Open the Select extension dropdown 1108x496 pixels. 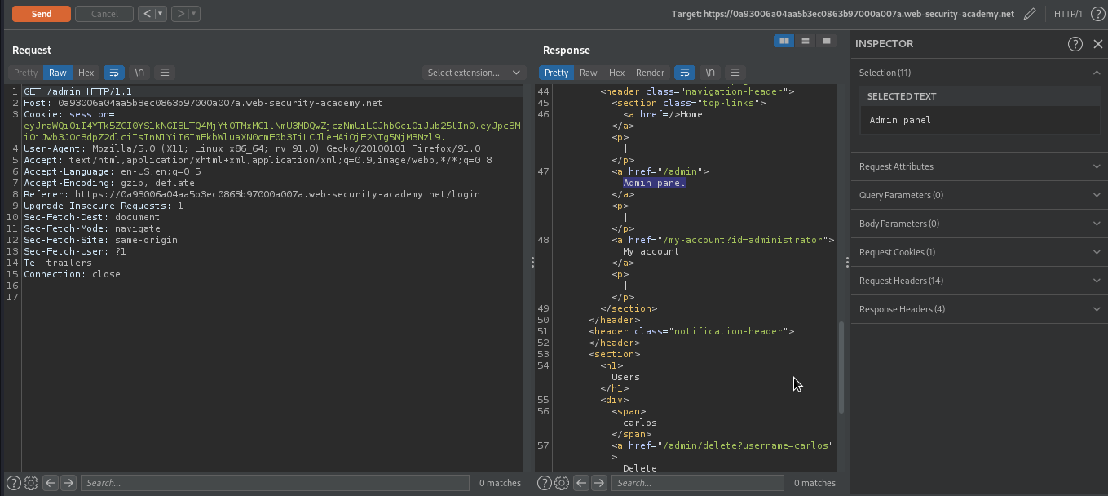(464, 73)
